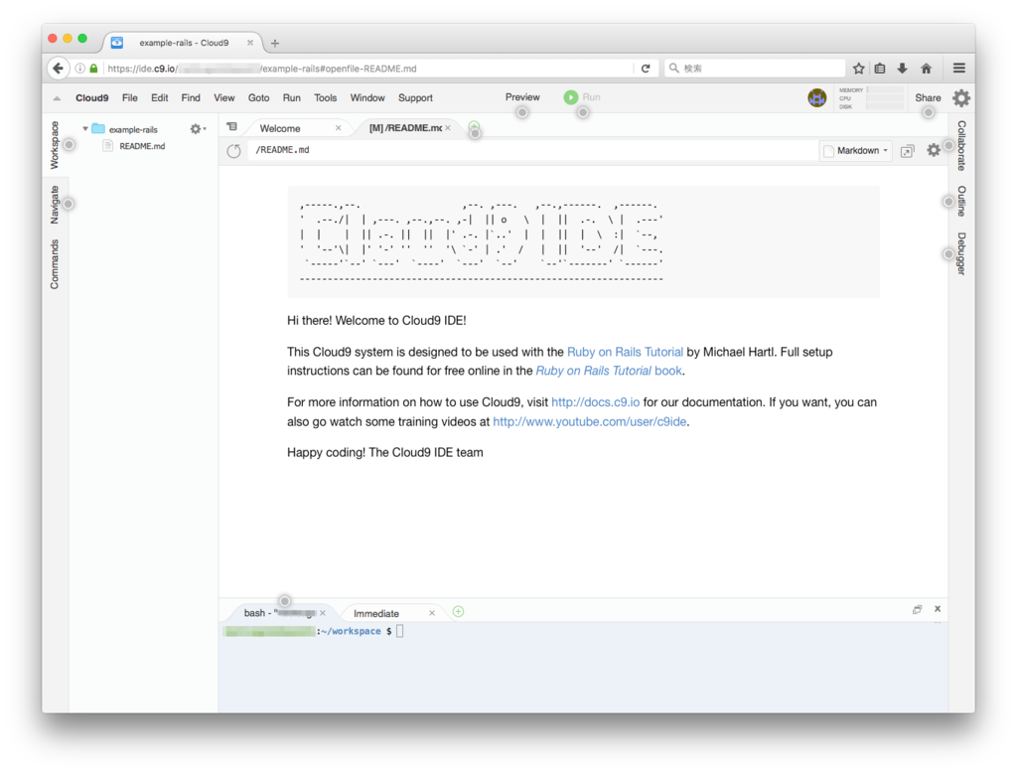
Task: Open the Window menu
Action: (x=367, y=98)
